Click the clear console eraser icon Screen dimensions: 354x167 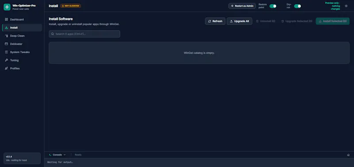click(348, 155)
